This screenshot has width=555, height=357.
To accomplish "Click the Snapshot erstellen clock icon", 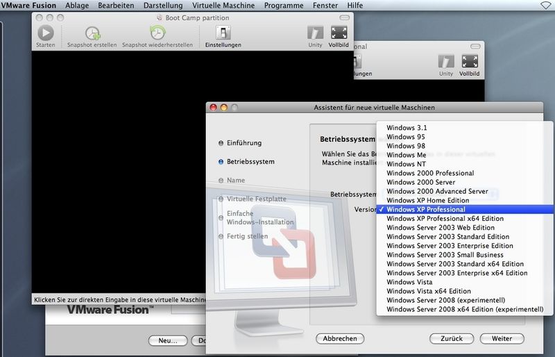I will [x=93, y=33].
